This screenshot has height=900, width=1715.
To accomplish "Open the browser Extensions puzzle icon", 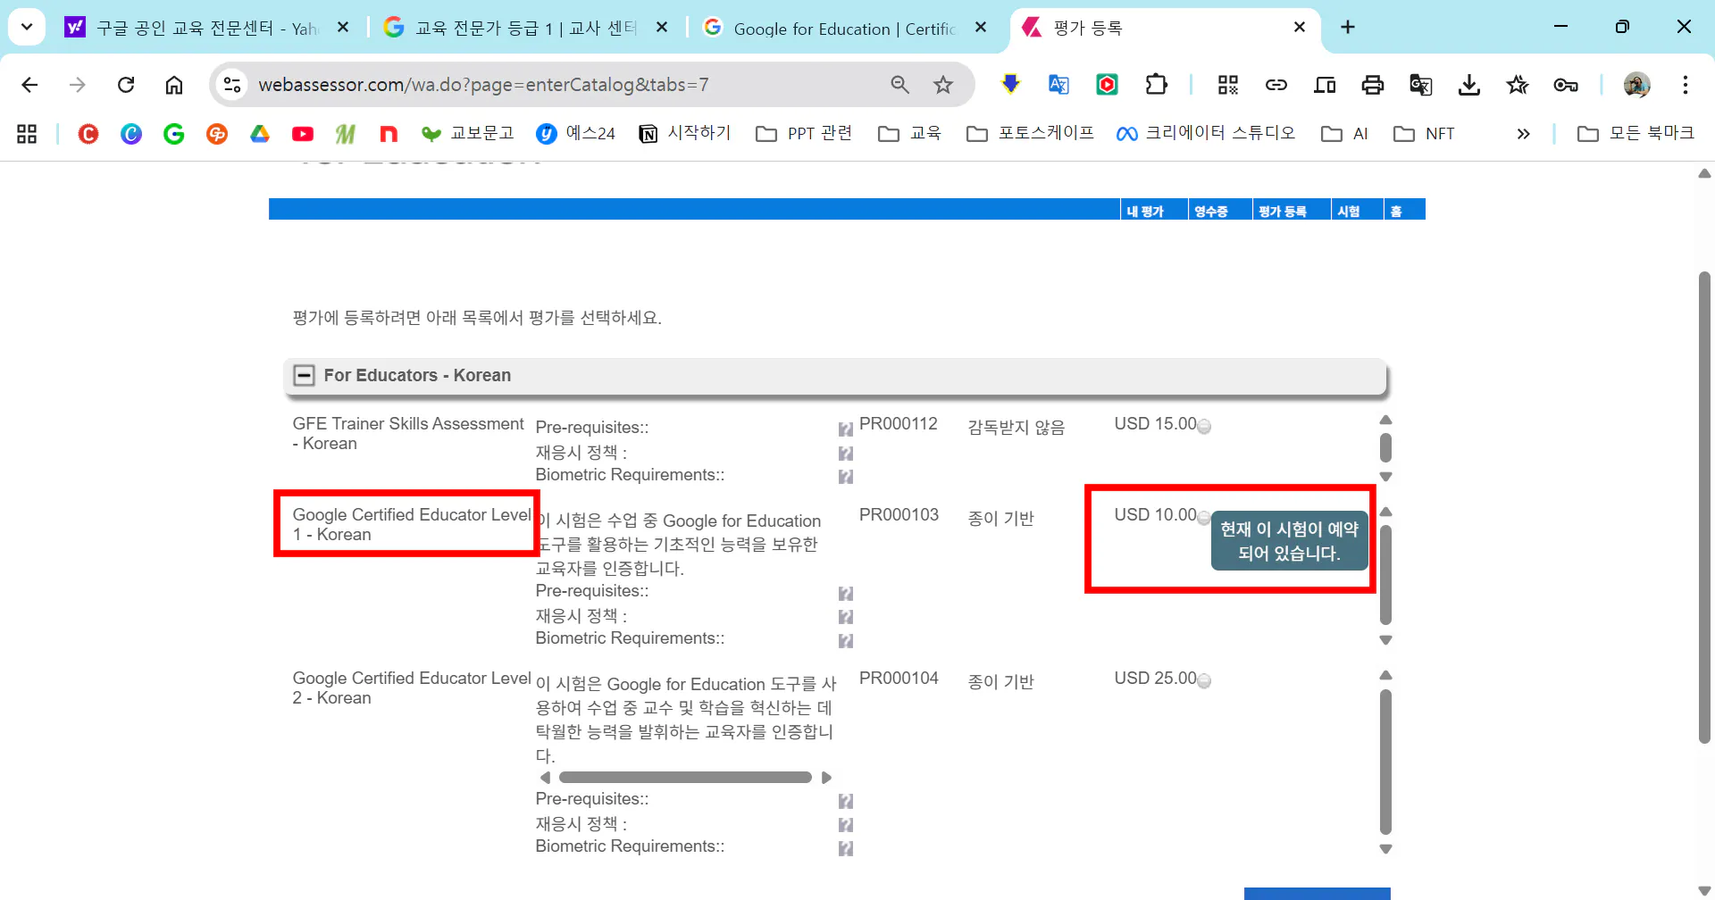I will tap(1155, 85).
